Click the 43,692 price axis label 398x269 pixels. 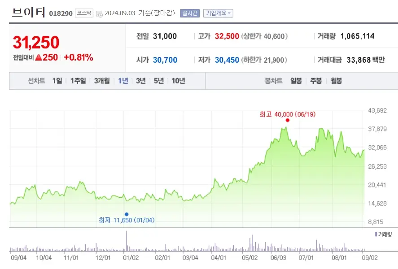pos(377,111)
